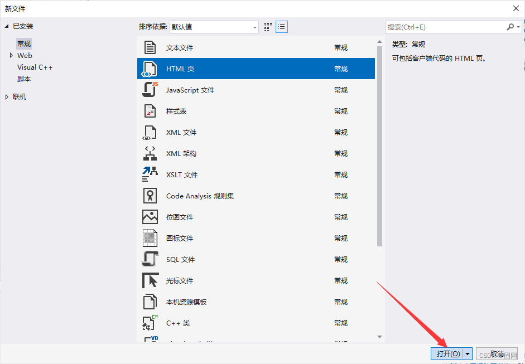Toggle the list view mode
Viewport: 525px width, 364px height.
pyautogui.click(x=282, y=26)
